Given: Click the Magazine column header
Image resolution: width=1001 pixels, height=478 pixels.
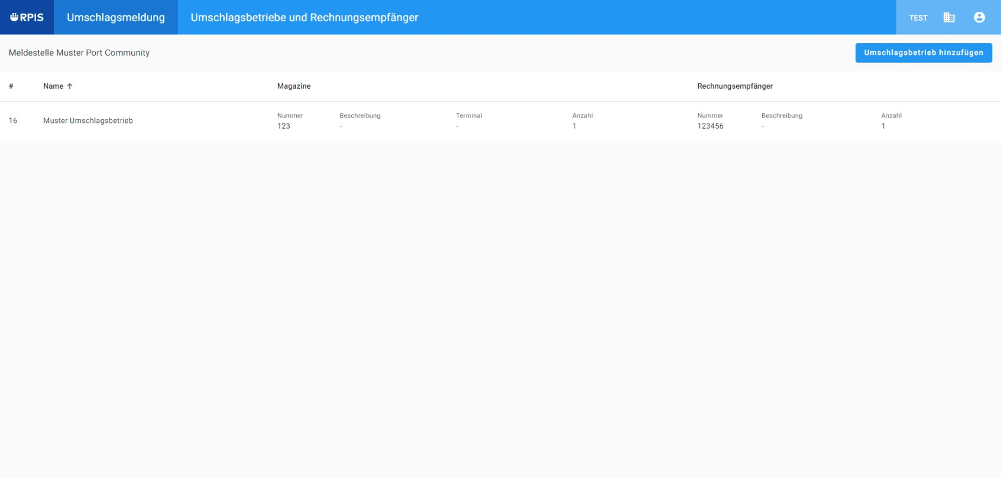Looking at the screenshot, I should [294, 86].
